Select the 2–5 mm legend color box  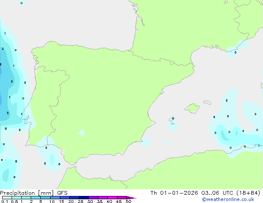pyautogui.click(x=36, y=198)
